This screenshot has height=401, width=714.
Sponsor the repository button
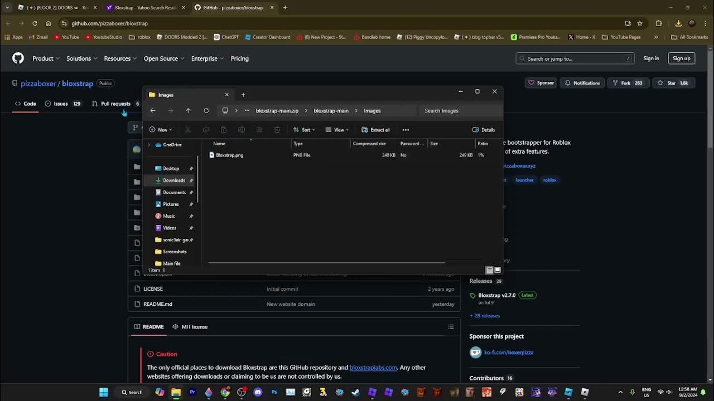point(541,83)
